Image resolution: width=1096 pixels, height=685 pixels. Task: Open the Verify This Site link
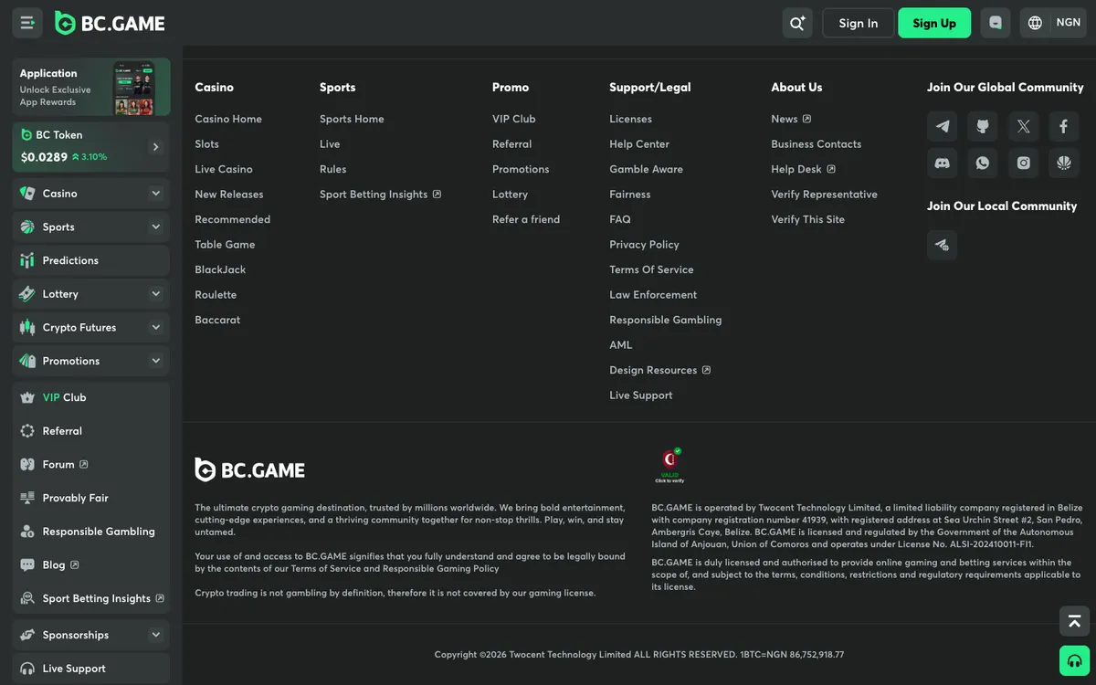807,219
